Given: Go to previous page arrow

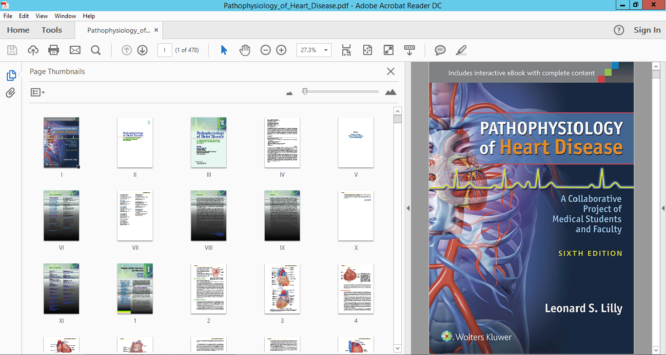Looking at the screenshot, I should point(127,50).
